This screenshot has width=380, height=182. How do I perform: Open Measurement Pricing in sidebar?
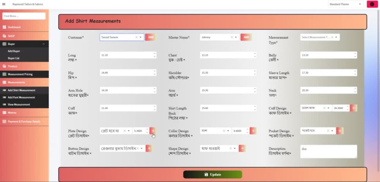pyautogui.click(x=24, y=74)
